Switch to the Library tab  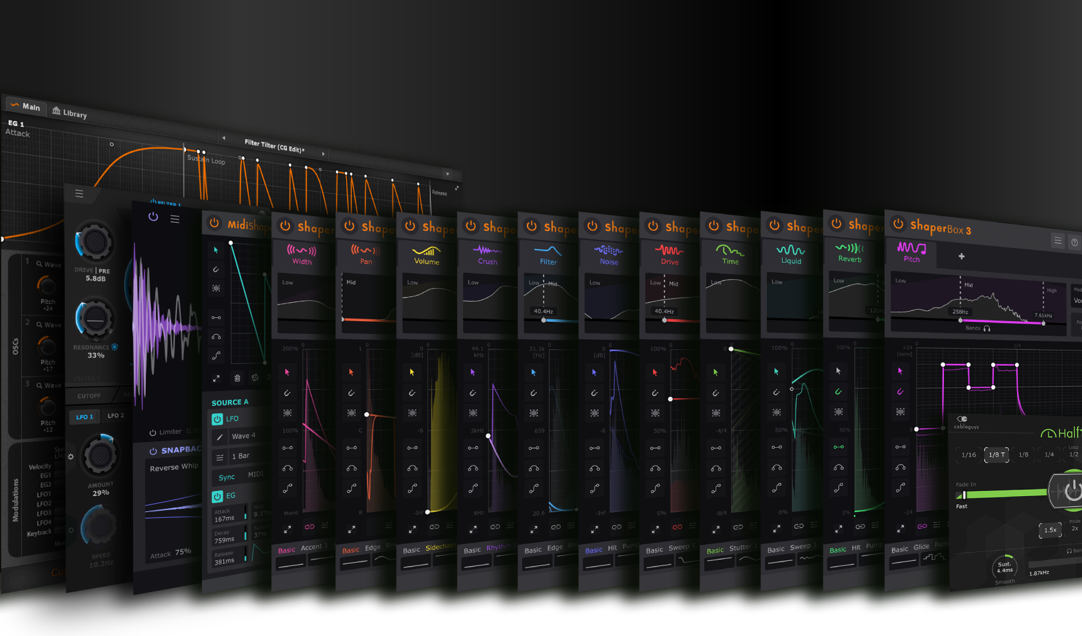point(69,113)
